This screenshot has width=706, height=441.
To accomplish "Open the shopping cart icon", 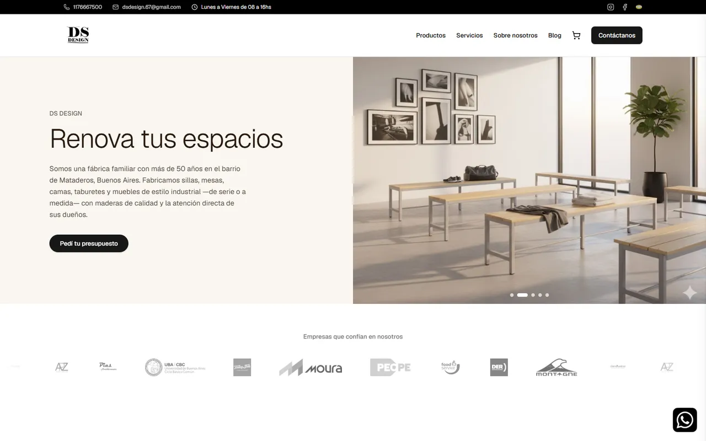I will coord(576,35).
